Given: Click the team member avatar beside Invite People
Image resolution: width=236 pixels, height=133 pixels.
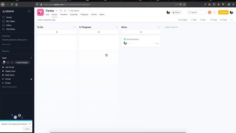Looking at the screenshot, I should pos(4,62).
